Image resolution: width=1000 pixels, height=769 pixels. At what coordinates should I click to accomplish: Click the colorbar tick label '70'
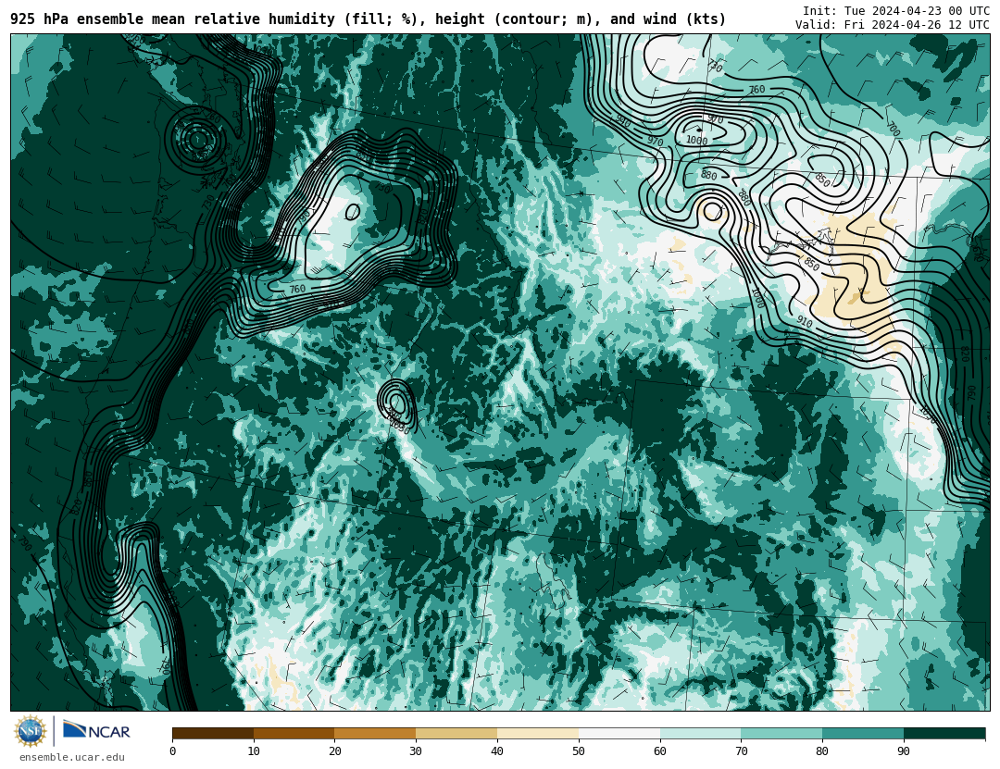pos(741,751)
